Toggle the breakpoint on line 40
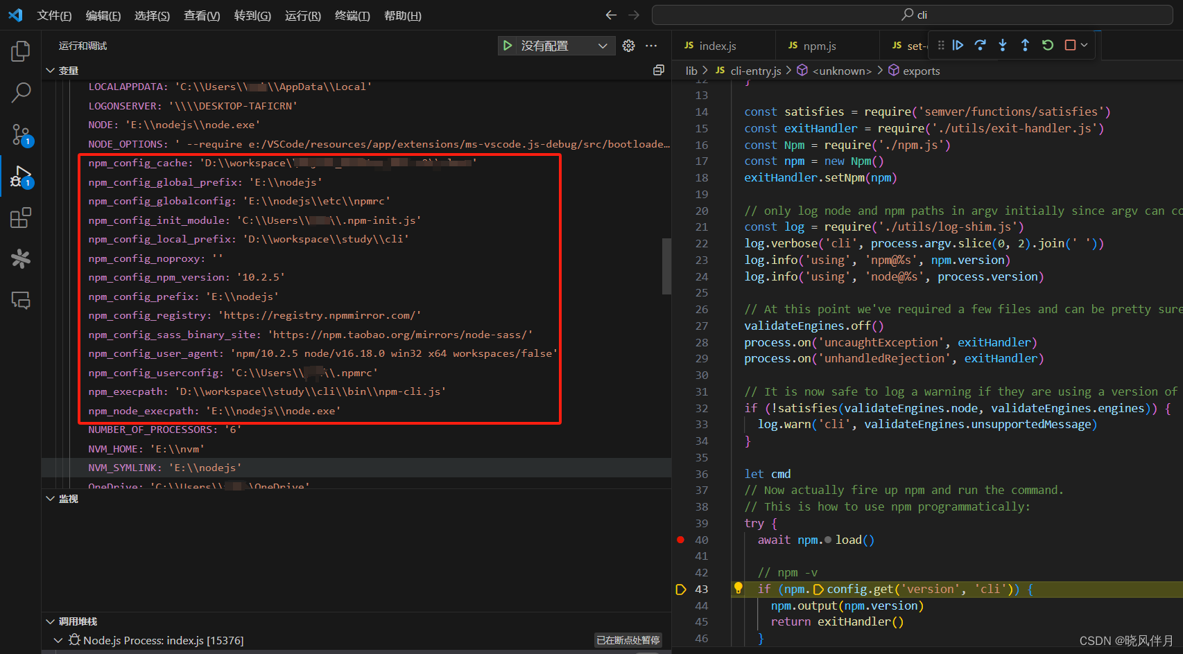 tap(680, 540)
